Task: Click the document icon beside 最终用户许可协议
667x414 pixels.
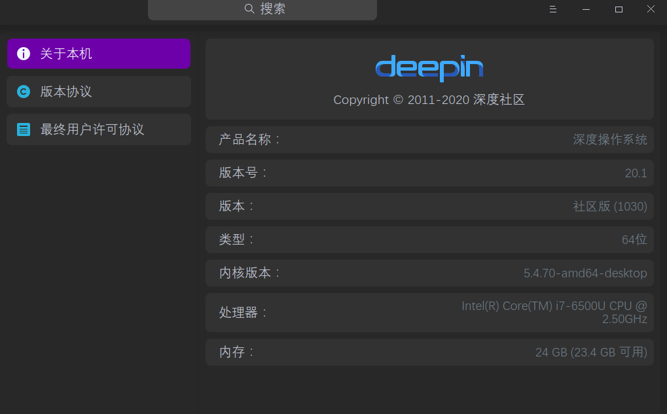Action: (x=24, y=129)
